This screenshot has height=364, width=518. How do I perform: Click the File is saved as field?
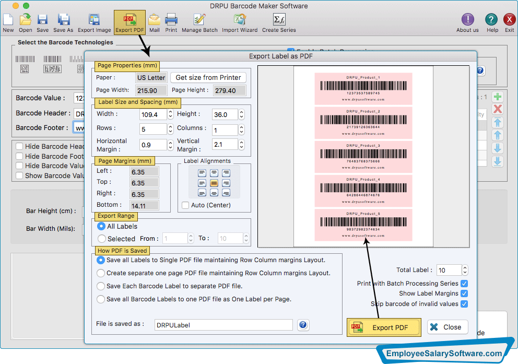pyautogui.click(x=223, y=325)
